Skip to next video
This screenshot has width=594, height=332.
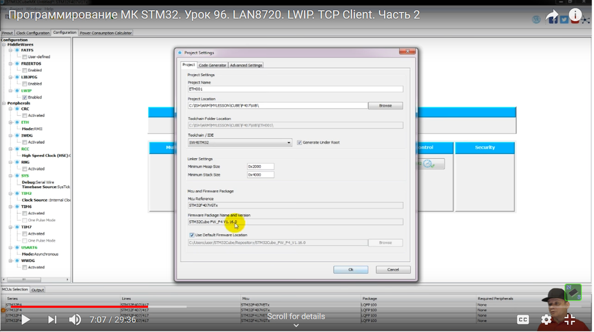52,320
